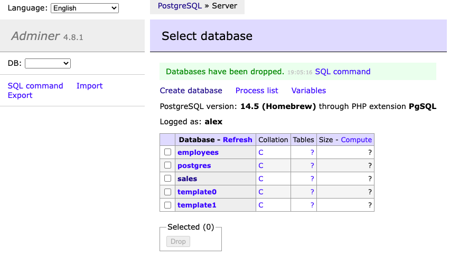The image size is (468, 267).
Task: Open SQL command link in the success message
Action: [342, 72]
